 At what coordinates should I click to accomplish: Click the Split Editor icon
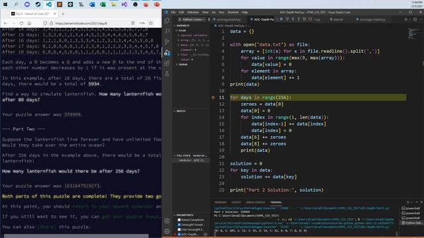click(415, 19)
